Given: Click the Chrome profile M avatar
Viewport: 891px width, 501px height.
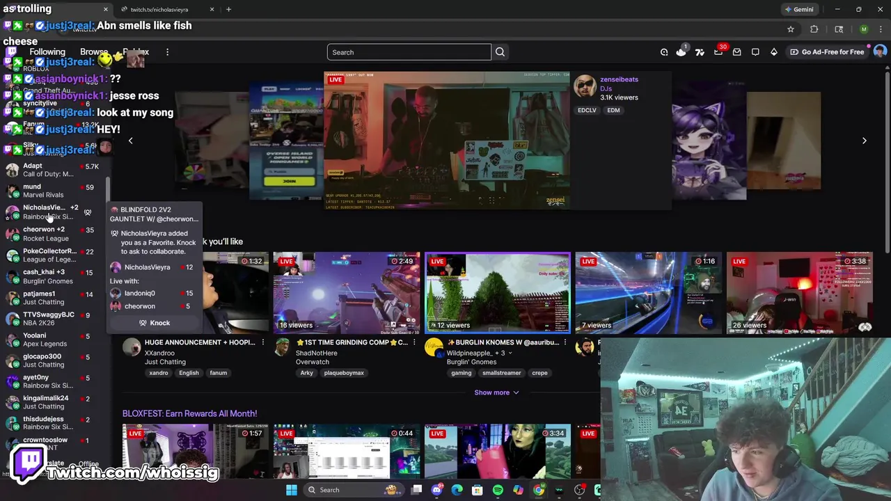Looking at the screenshot, I should [x=864, y=29].
